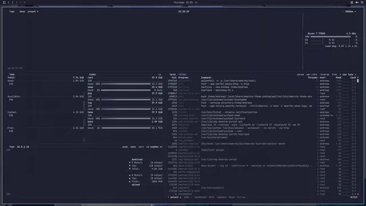Select next sort column right of cpu lazy
This screenshot has height=206, width=366.
coord(356,74)
